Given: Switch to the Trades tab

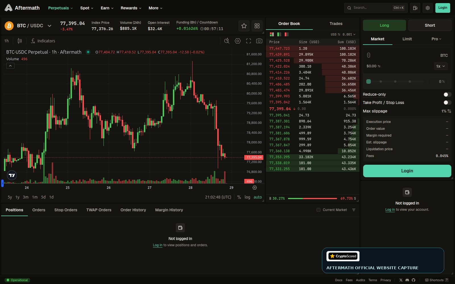Looking at the screenshot, I should point(336,24).
